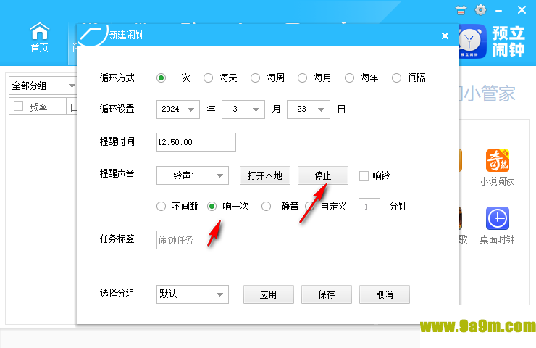The image size is (536, 348).
Task: Choose 静音 mute option
Action: [x=267, y=207]
